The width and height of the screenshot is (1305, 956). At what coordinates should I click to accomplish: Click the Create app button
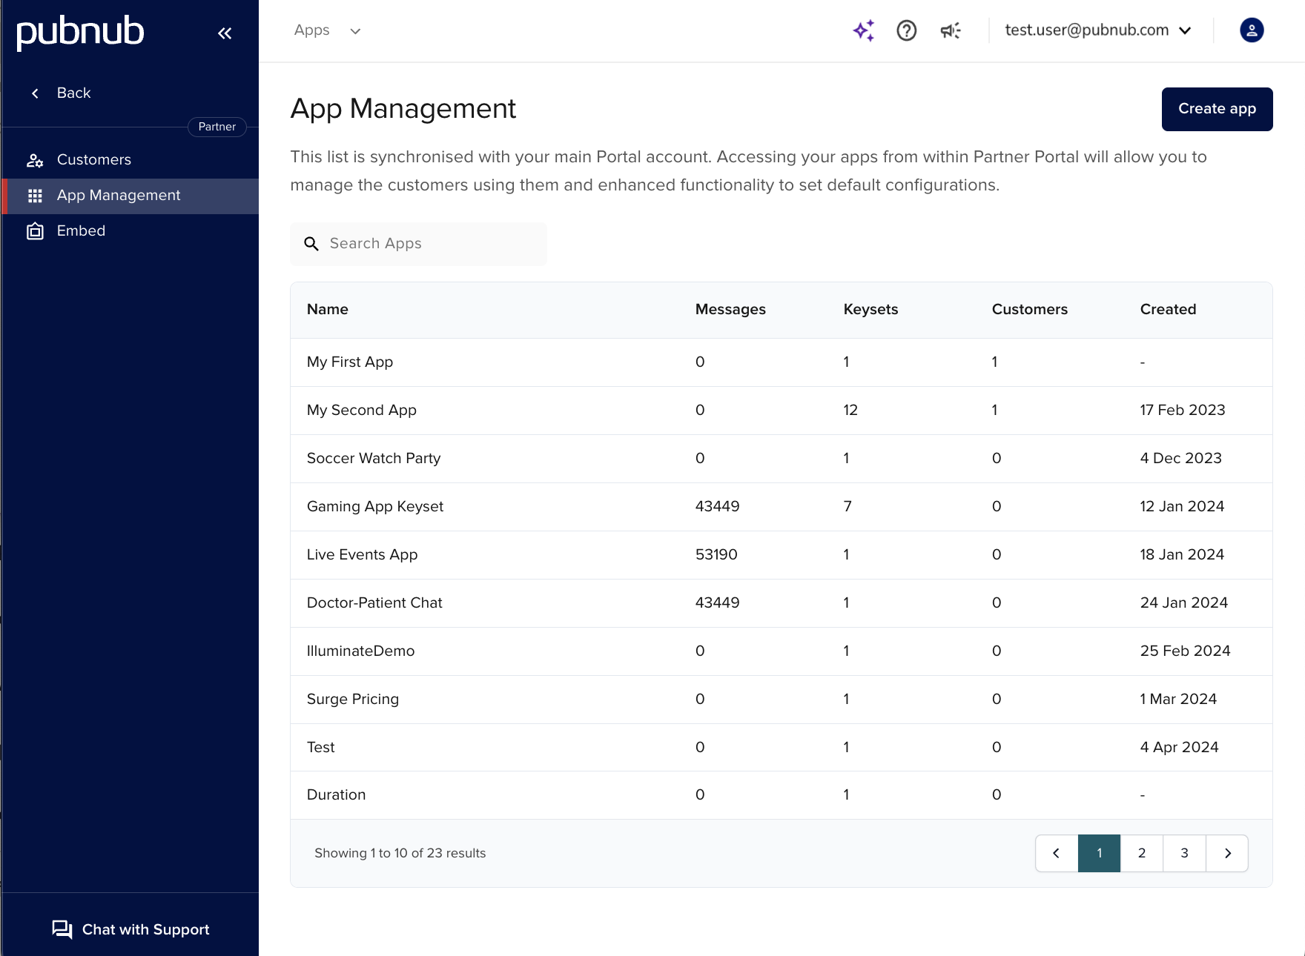[1217, 109]
